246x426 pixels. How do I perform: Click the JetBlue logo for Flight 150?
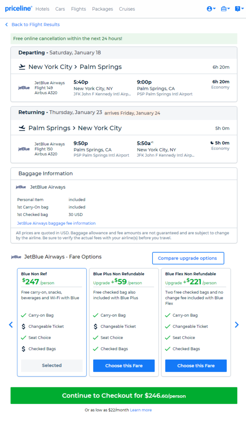coord(24,149)
